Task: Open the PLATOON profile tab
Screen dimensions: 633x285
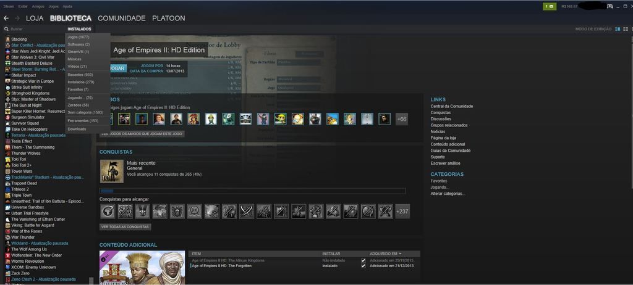Action: coord(168,18)
